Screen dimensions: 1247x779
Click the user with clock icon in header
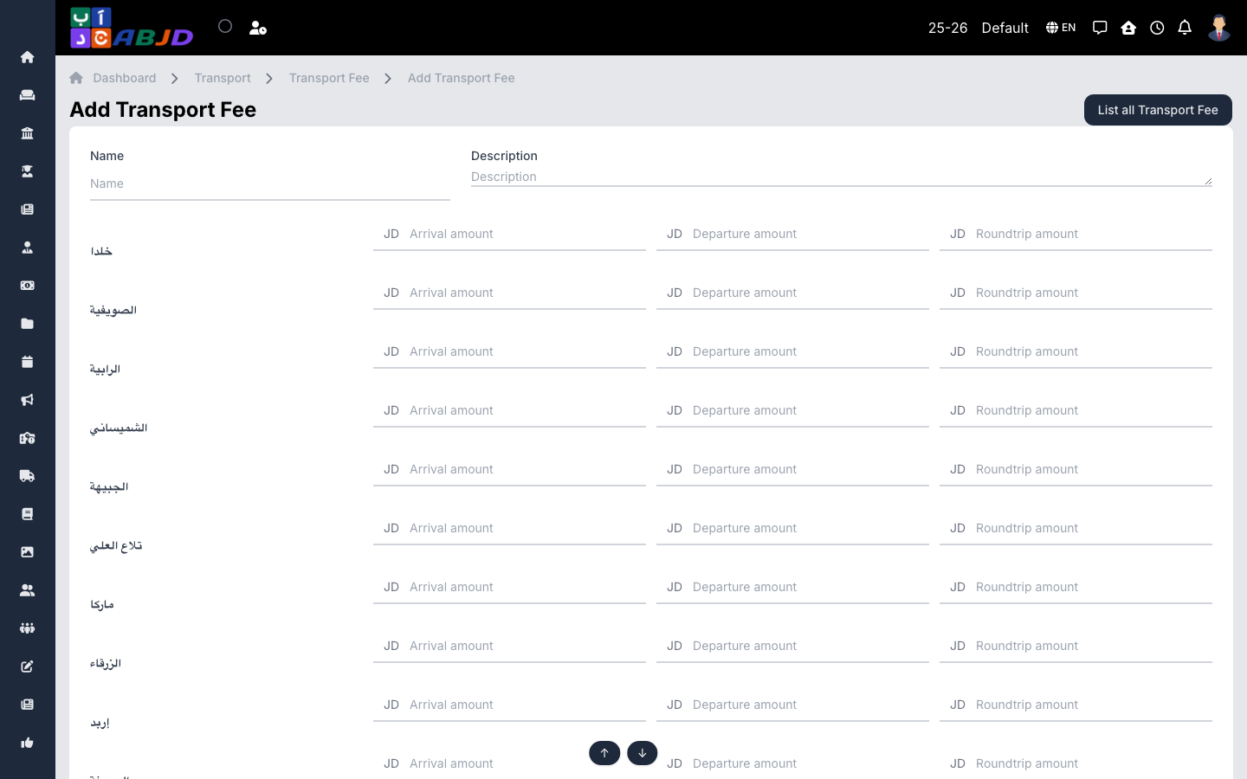tap(258, 28)
